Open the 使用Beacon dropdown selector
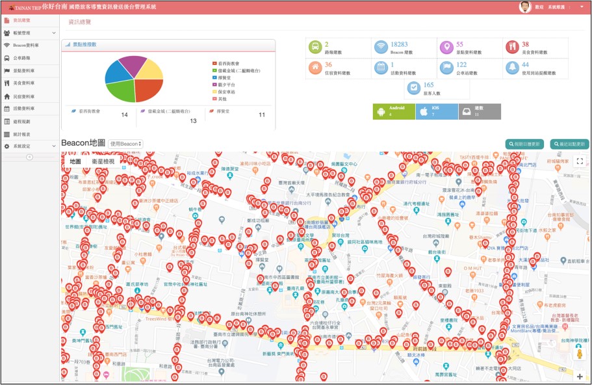 coord(126,143)
